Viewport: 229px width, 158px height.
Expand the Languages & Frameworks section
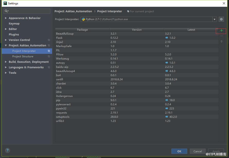click(6, 67)
